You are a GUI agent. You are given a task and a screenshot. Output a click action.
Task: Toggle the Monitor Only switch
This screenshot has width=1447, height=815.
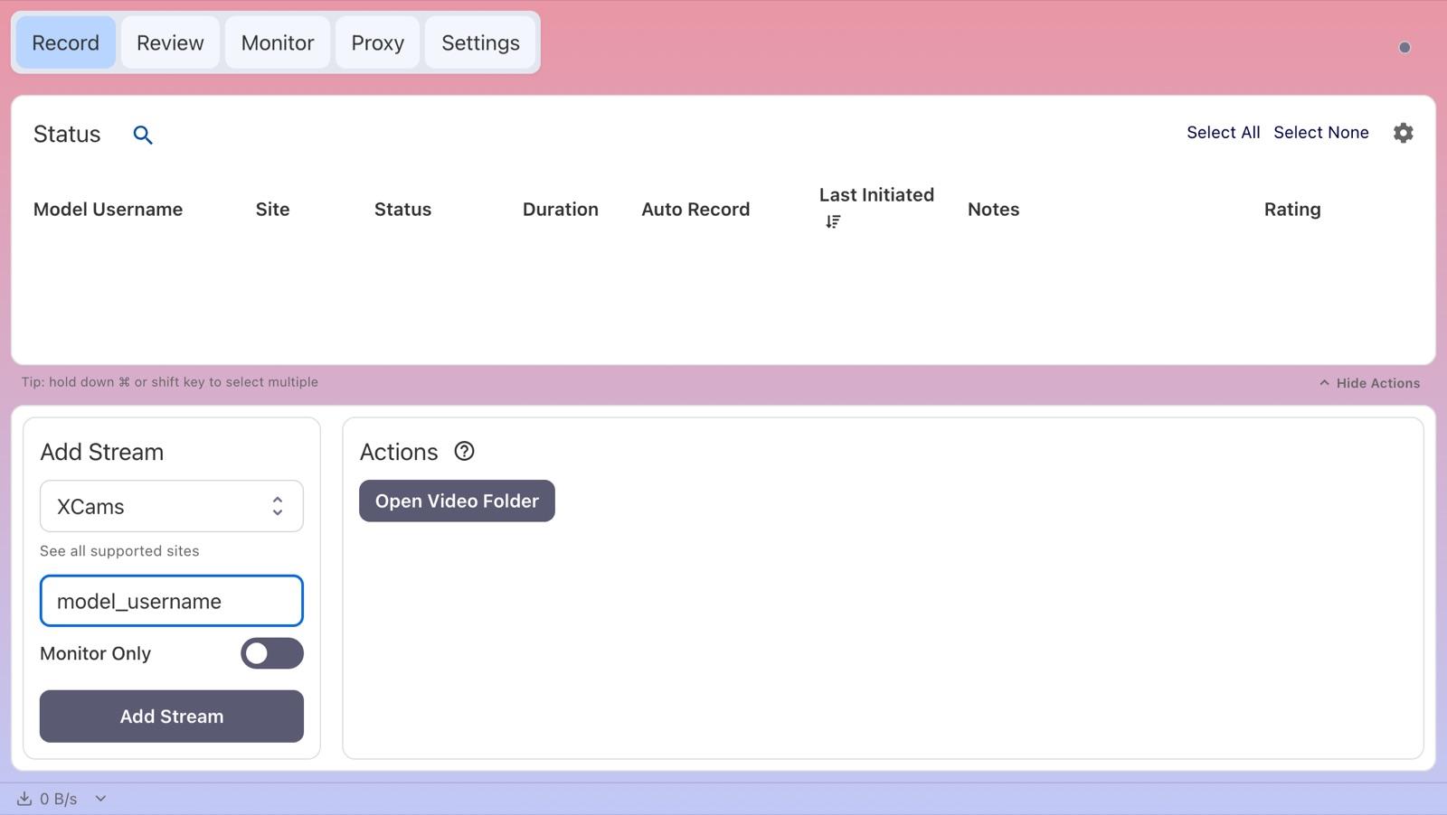pos(272,653)
